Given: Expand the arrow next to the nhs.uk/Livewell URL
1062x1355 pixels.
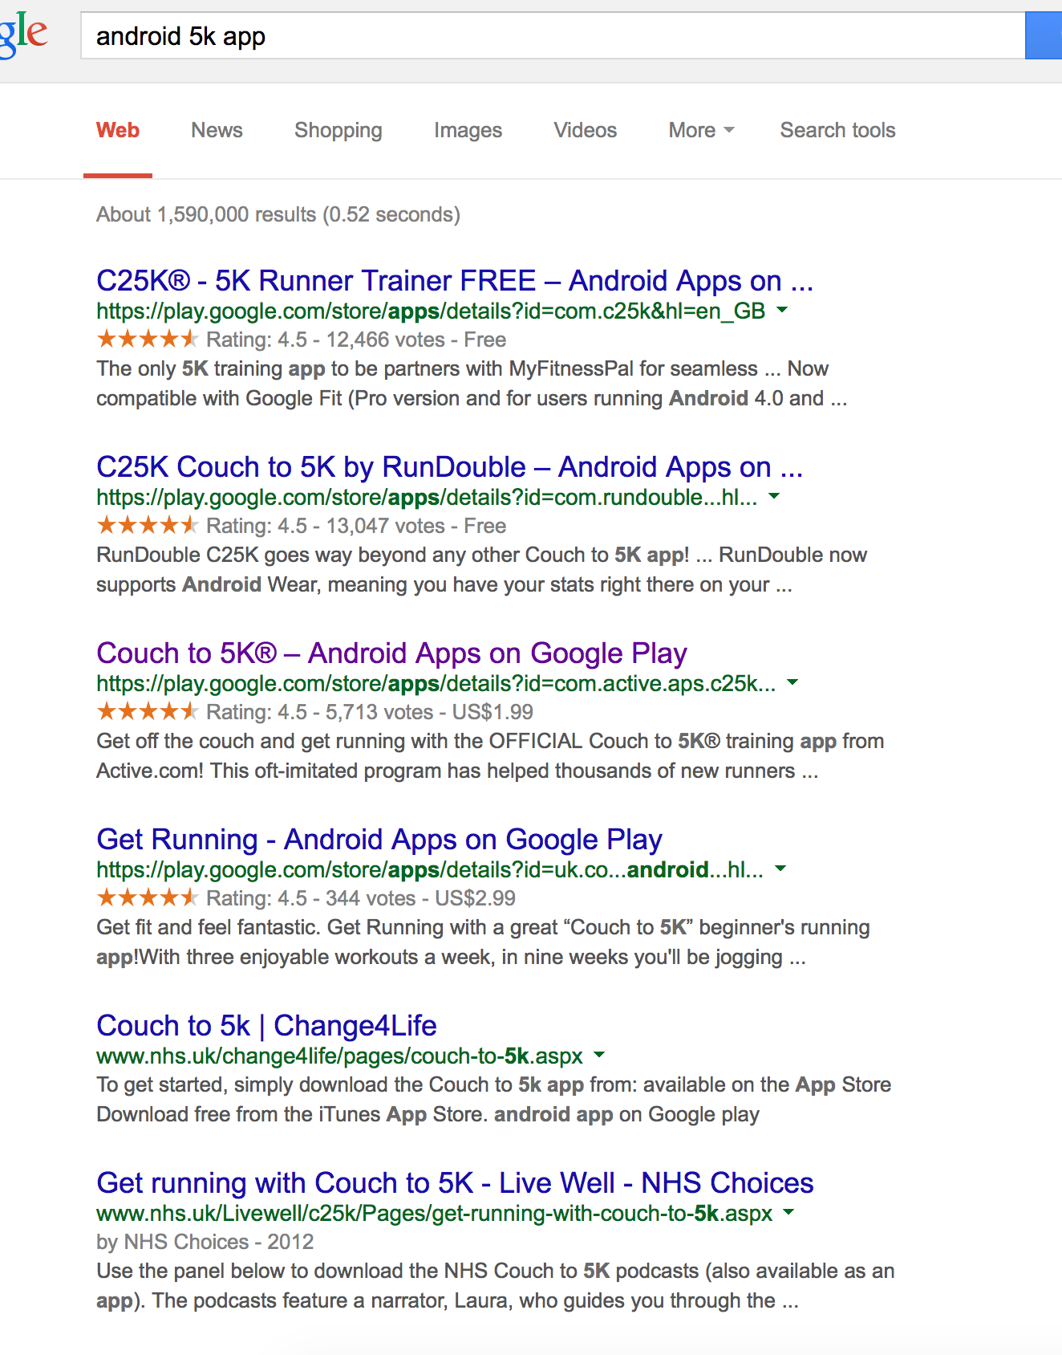Looking at the screenshot, I should click(788, 1213).
